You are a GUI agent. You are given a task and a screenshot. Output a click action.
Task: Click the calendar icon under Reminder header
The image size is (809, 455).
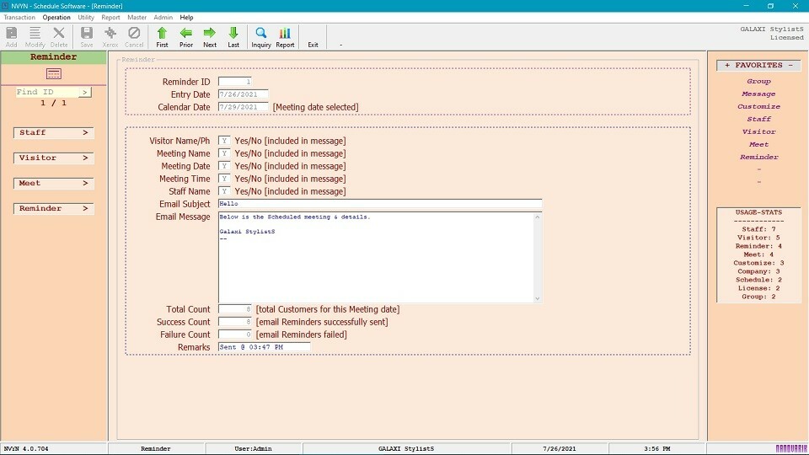[54, 74]
